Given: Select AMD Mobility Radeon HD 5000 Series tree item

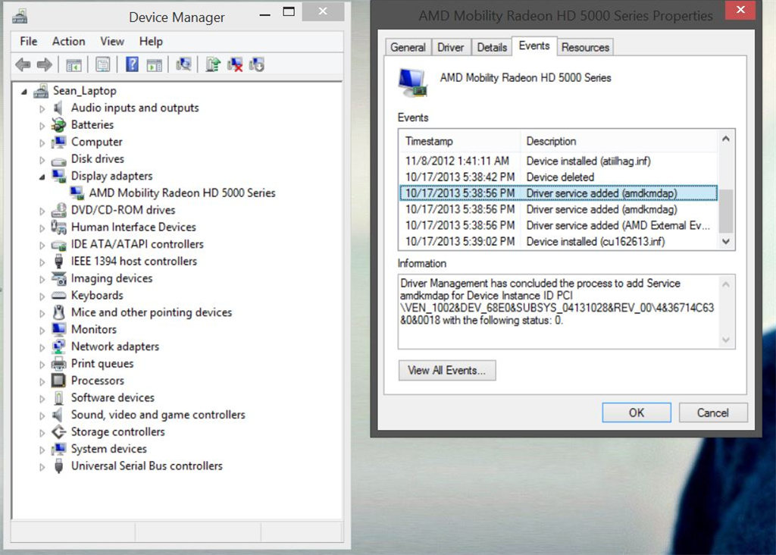Looking at the screenshot, I should (182, 193).
